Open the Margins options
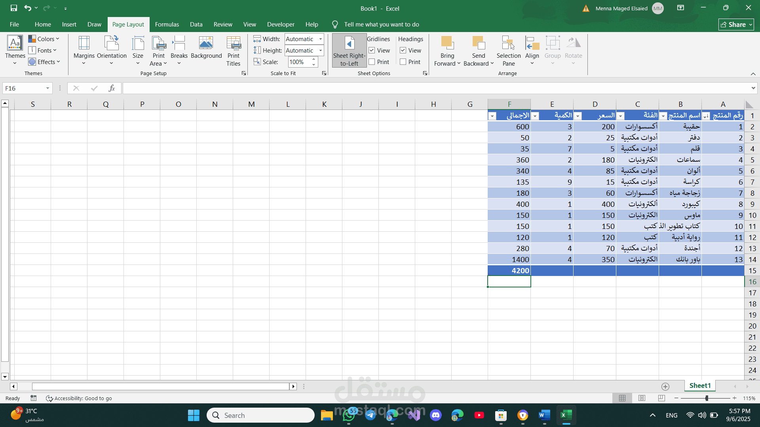 pos(84,50)
